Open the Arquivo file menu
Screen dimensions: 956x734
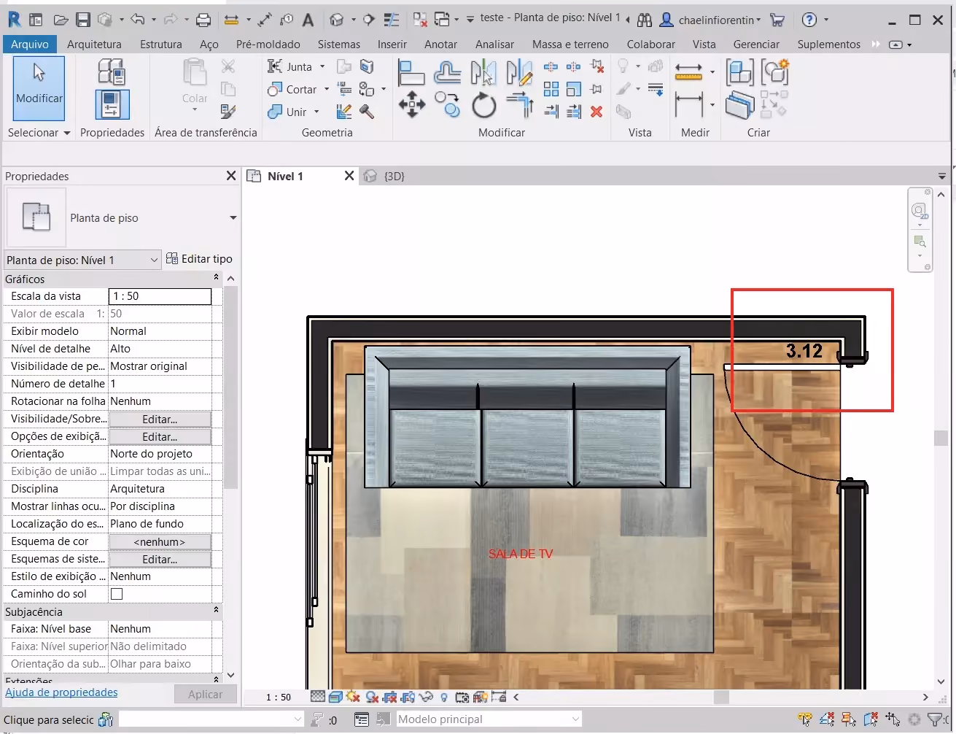point(30,45)
